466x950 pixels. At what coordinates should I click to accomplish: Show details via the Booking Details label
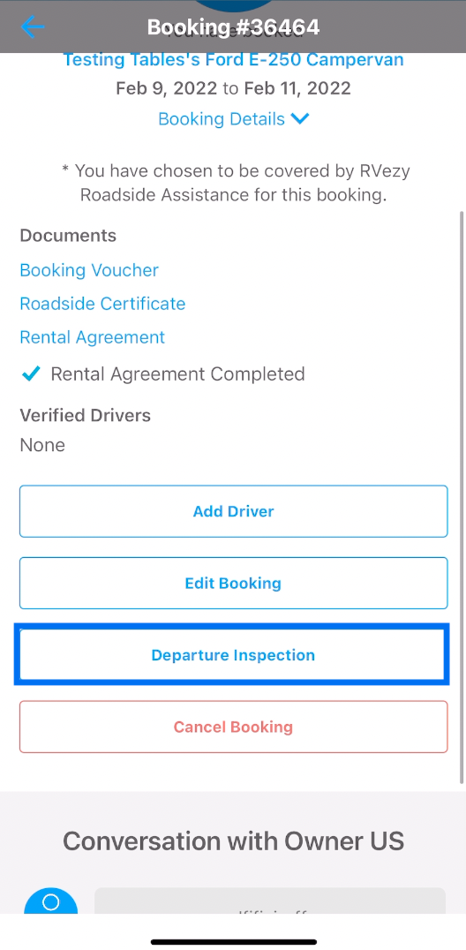[222, 118]
